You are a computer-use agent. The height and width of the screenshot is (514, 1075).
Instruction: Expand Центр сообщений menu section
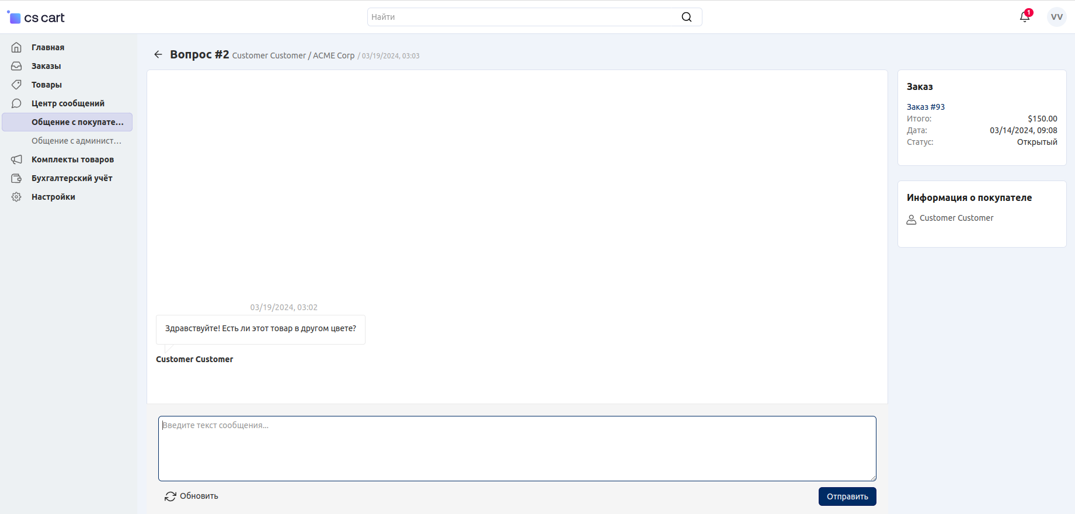(68, 103)
